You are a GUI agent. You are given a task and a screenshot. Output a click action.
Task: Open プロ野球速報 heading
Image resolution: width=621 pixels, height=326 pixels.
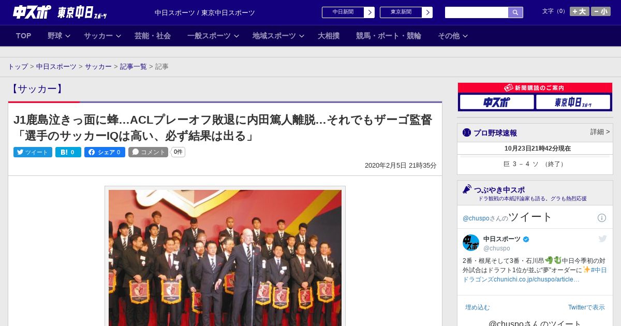coord(495,133)
